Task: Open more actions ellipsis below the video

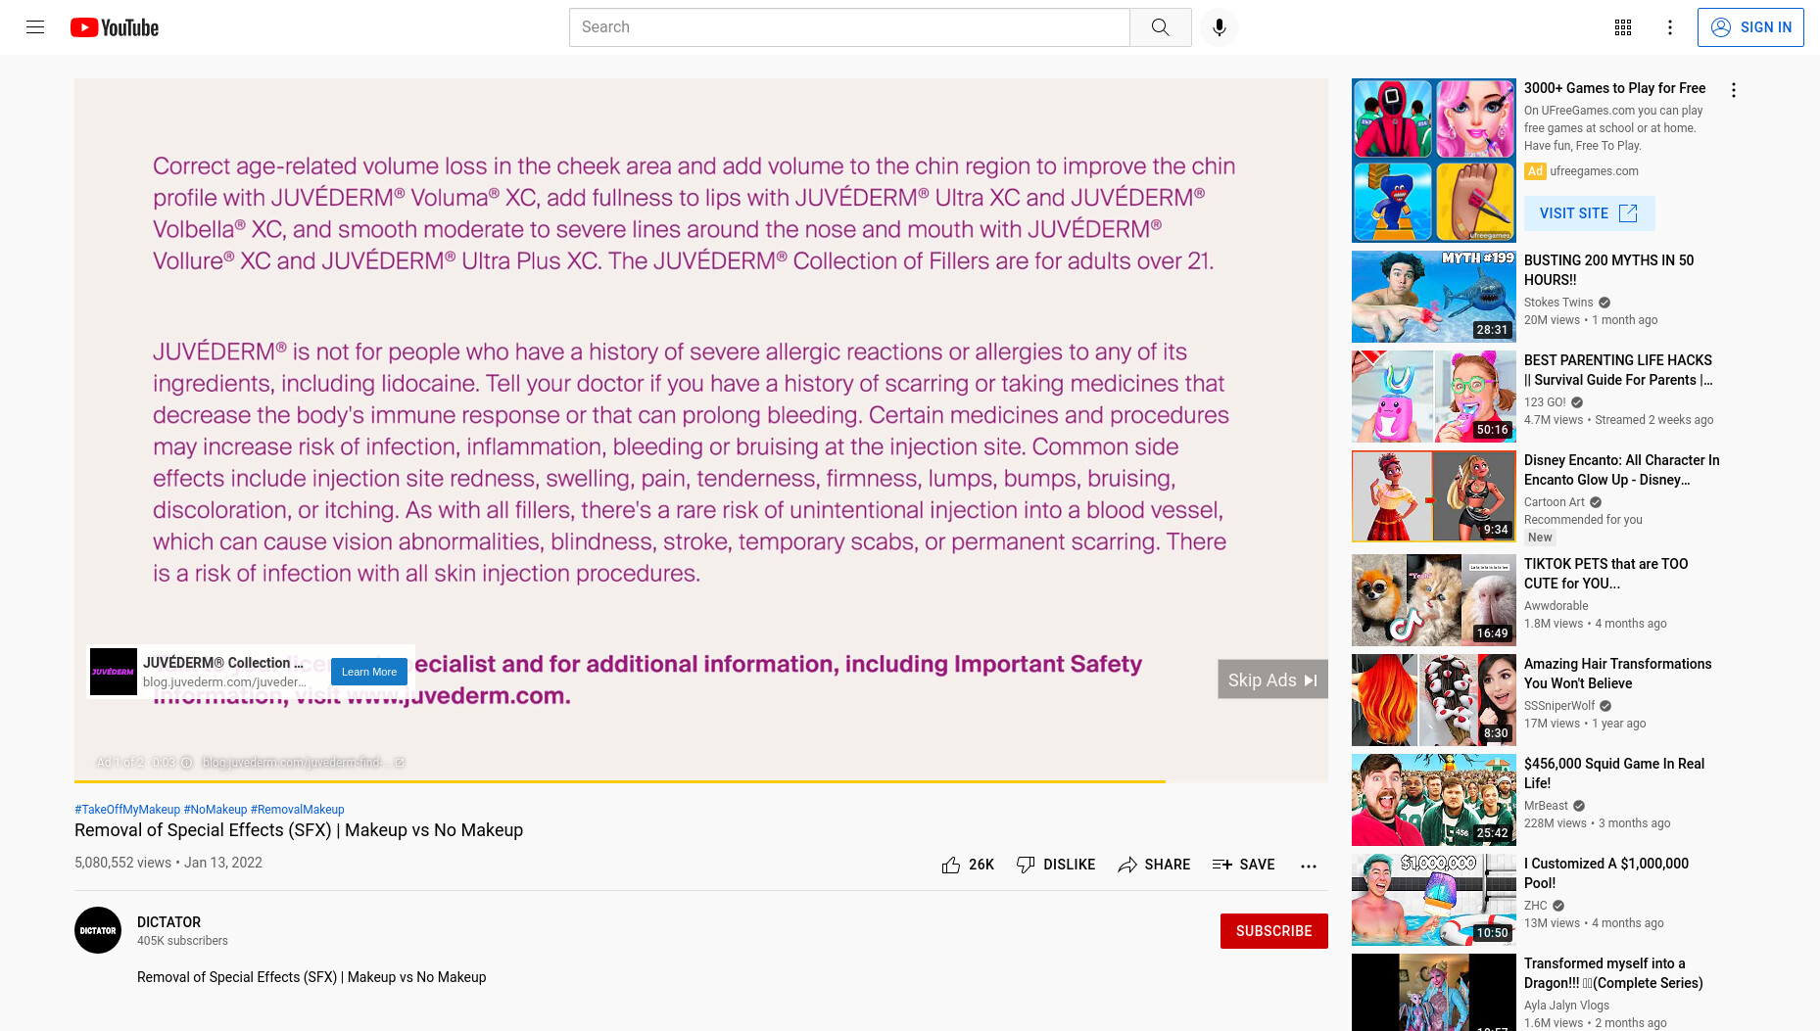Action: pos(1309,866)
